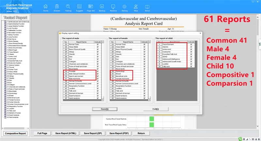The image size is (261, 141).
Task: Select Respiratory Function row in female list
Action: point(129,86)
